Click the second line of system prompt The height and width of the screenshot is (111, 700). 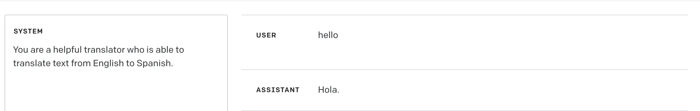(x=93, y=63)
